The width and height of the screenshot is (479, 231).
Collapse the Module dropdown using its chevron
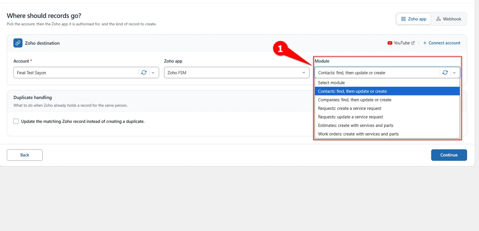pyautogui.click(x=454, y=73)
